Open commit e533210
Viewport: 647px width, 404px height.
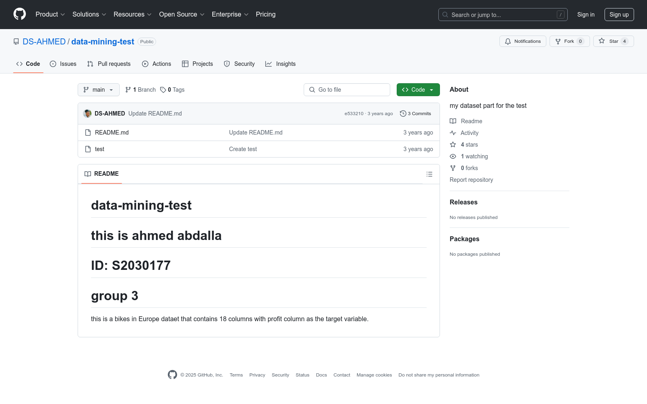click(x=354, y=114)
